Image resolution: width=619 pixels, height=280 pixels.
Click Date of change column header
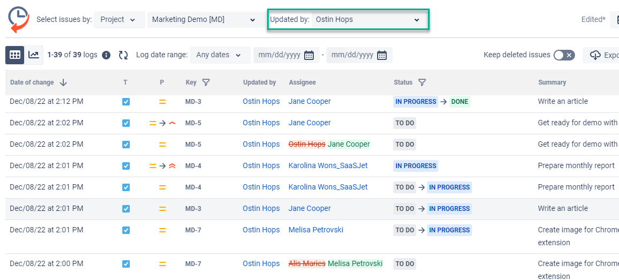[32, 82]
